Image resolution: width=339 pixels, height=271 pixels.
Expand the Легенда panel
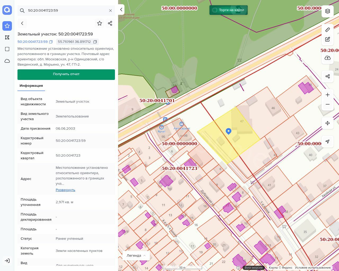click(136, 256)
